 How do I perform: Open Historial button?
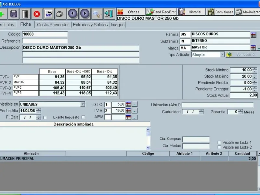[191, 12]
